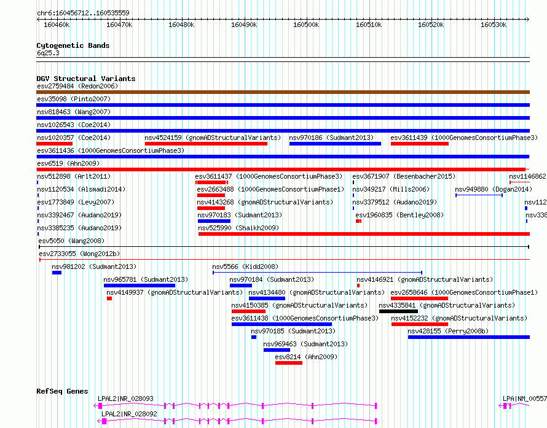Open the nsv970184 (Sudmant2013) label
The width and height of the screenshot is (547, 428).
pos(272,279)
